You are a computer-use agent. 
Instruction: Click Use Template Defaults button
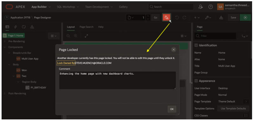[233, 109]
